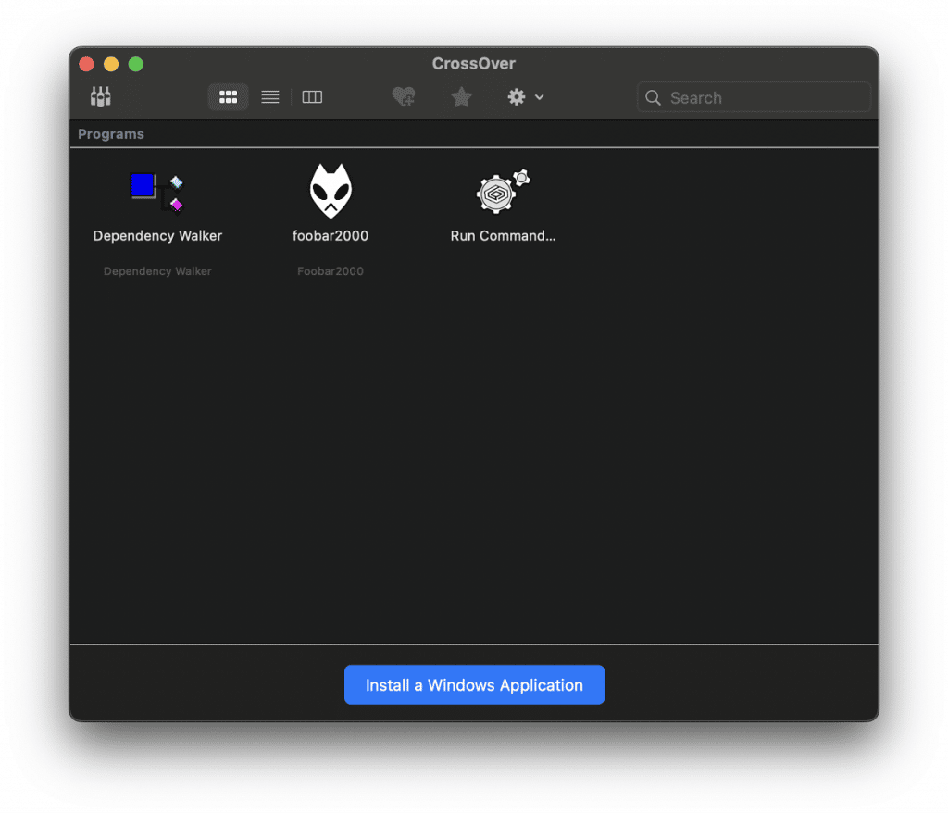Image resolution: width=948 pixels, height=813 pixels.
Task: Click the Foobar2000 bottle label
Action: (331, 270)
